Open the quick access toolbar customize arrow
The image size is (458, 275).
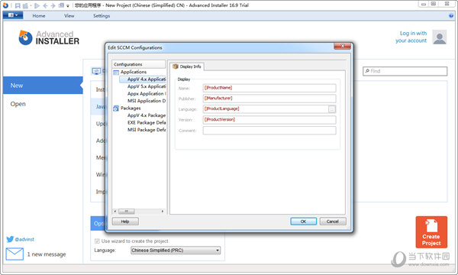coord(68,6)
